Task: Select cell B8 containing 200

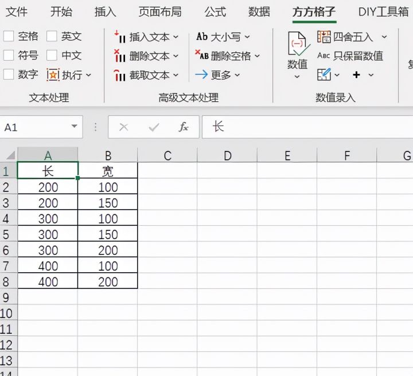Action: (108, 281)
